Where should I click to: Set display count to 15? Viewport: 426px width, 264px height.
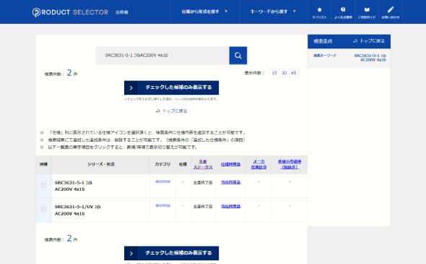[274, 73]
